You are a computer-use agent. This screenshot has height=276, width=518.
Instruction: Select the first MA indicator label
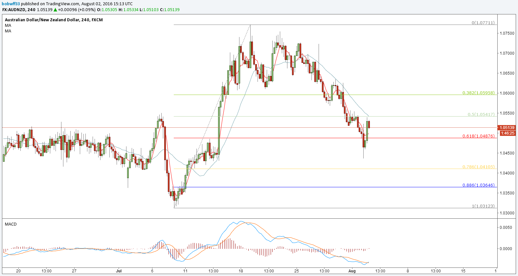pyautogui.click(x=8, y=26)
